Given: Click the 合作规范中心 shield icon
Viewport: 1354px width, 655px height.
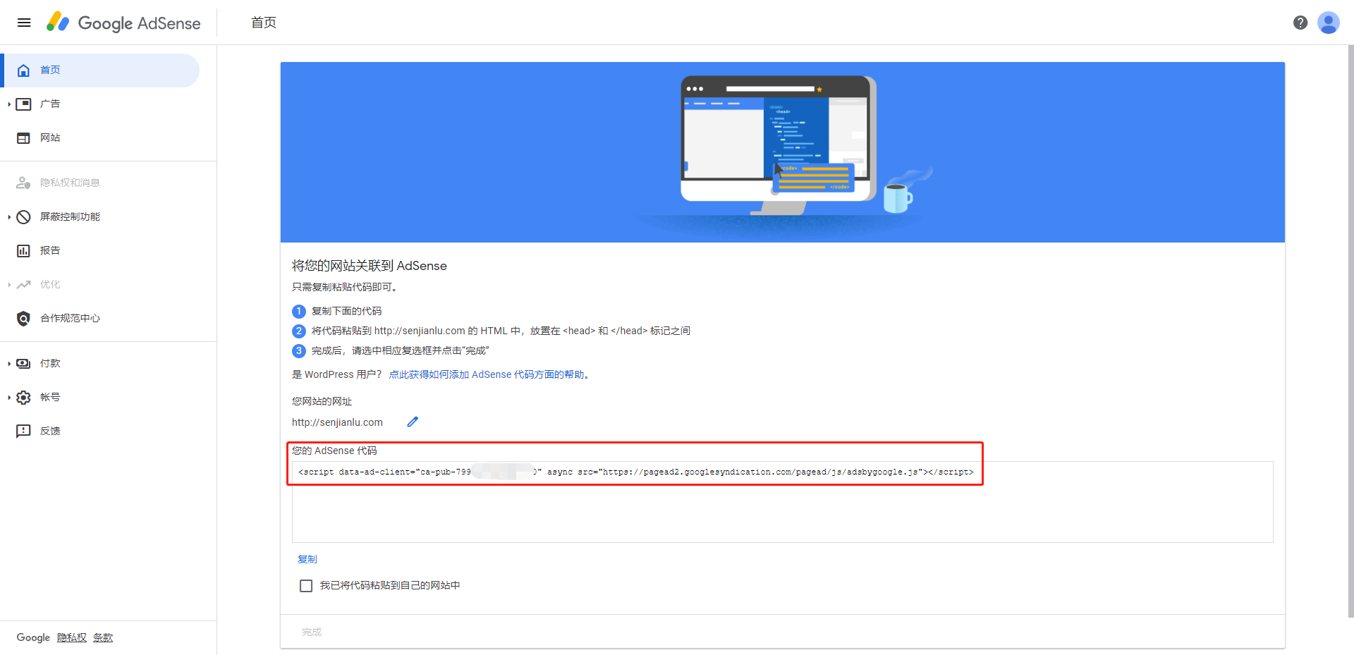Looking at the screenshot, I should pos(23,319).
